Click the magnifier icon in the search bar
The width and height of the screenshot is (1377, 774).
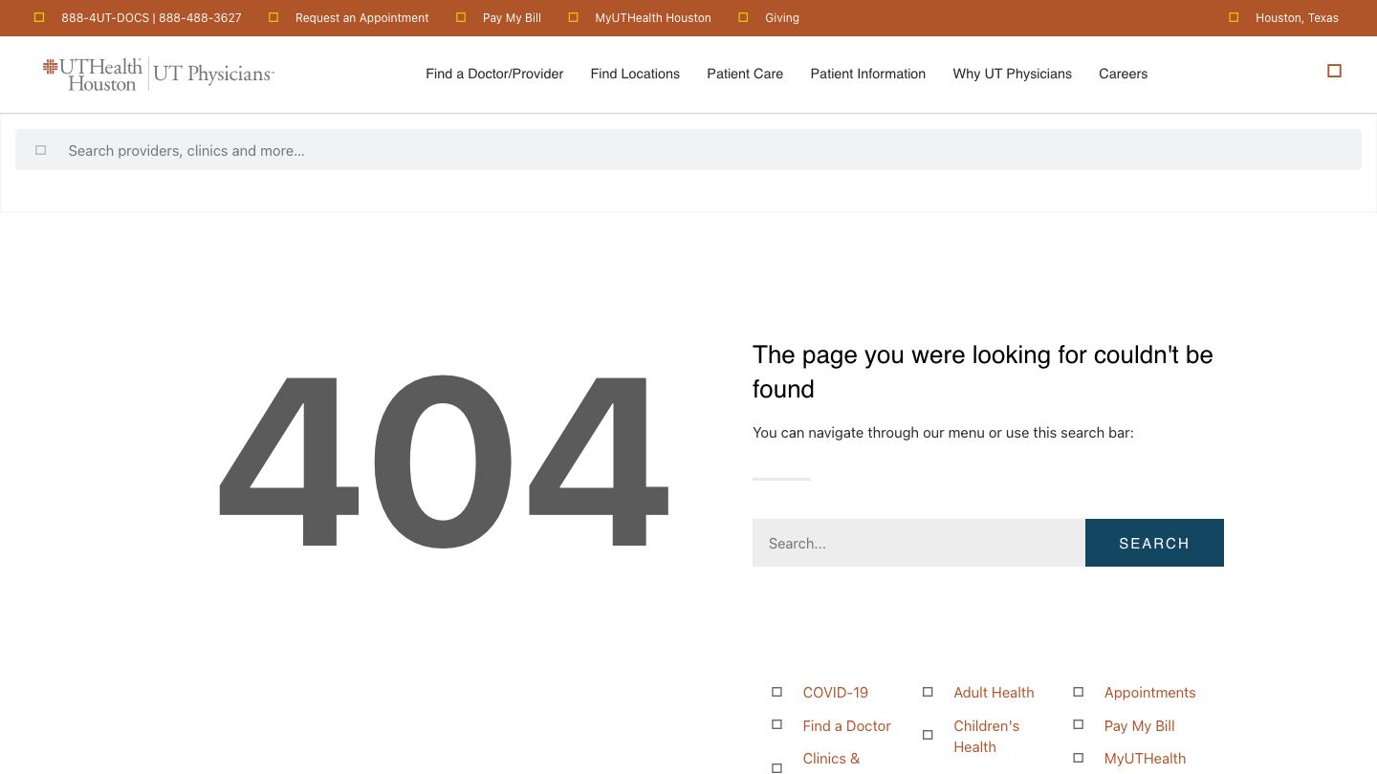[40, 150]
